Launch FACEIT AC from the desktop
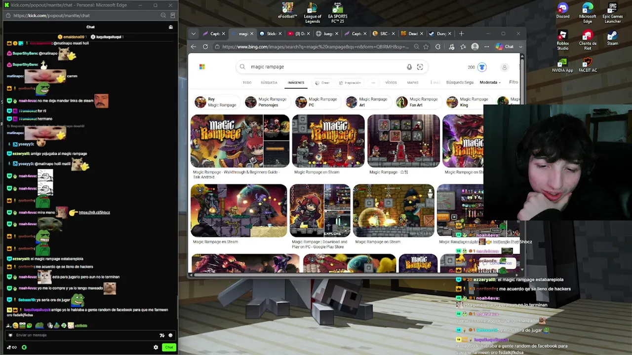 coord(587,65)
